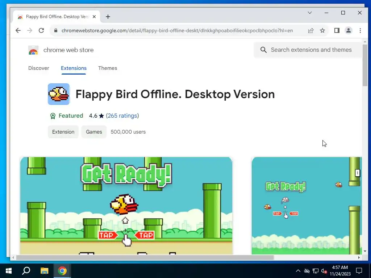Image resolution: width=371 pixels, height=278 pixels.
Task: Click the muted volume tray icon
Action: coord(324,271)
